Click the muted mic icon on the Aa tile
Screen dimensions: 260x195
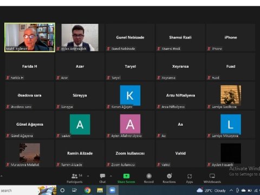pyautogui.click(x=159, y=135)
